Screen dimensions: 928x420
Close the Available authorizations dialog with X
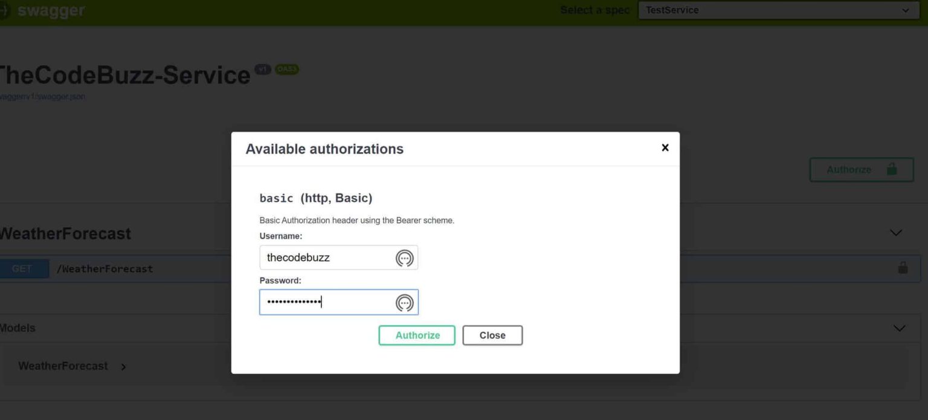pos(665,147)
